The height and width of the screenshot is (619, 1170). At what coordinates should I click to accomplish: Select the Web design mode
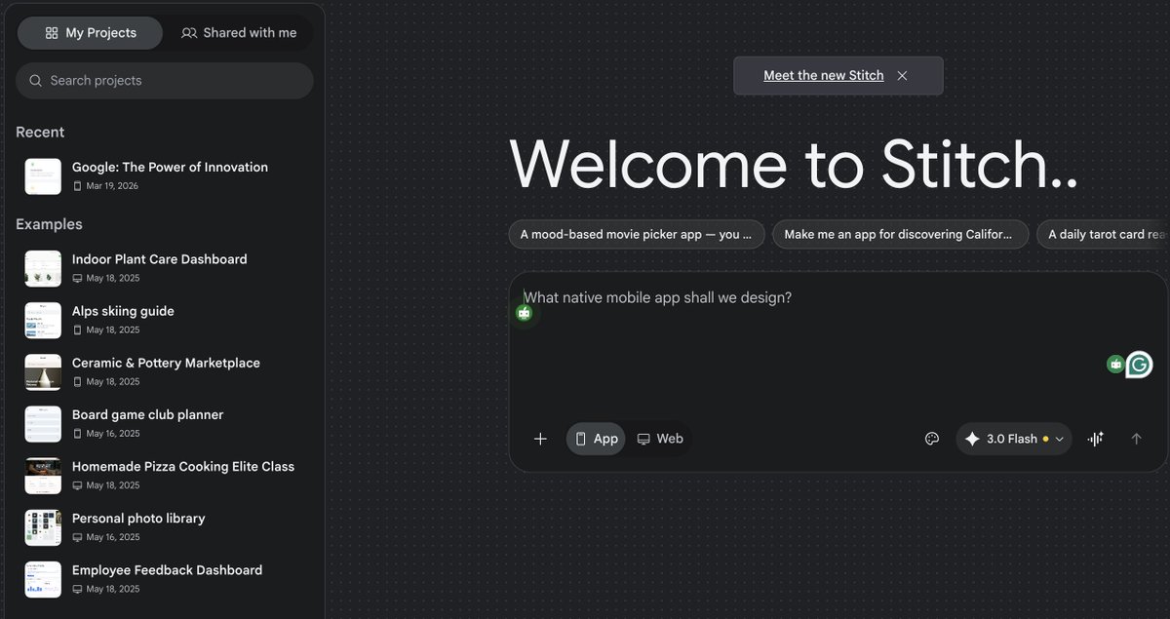pyautogui.click(x=660, y=439)
